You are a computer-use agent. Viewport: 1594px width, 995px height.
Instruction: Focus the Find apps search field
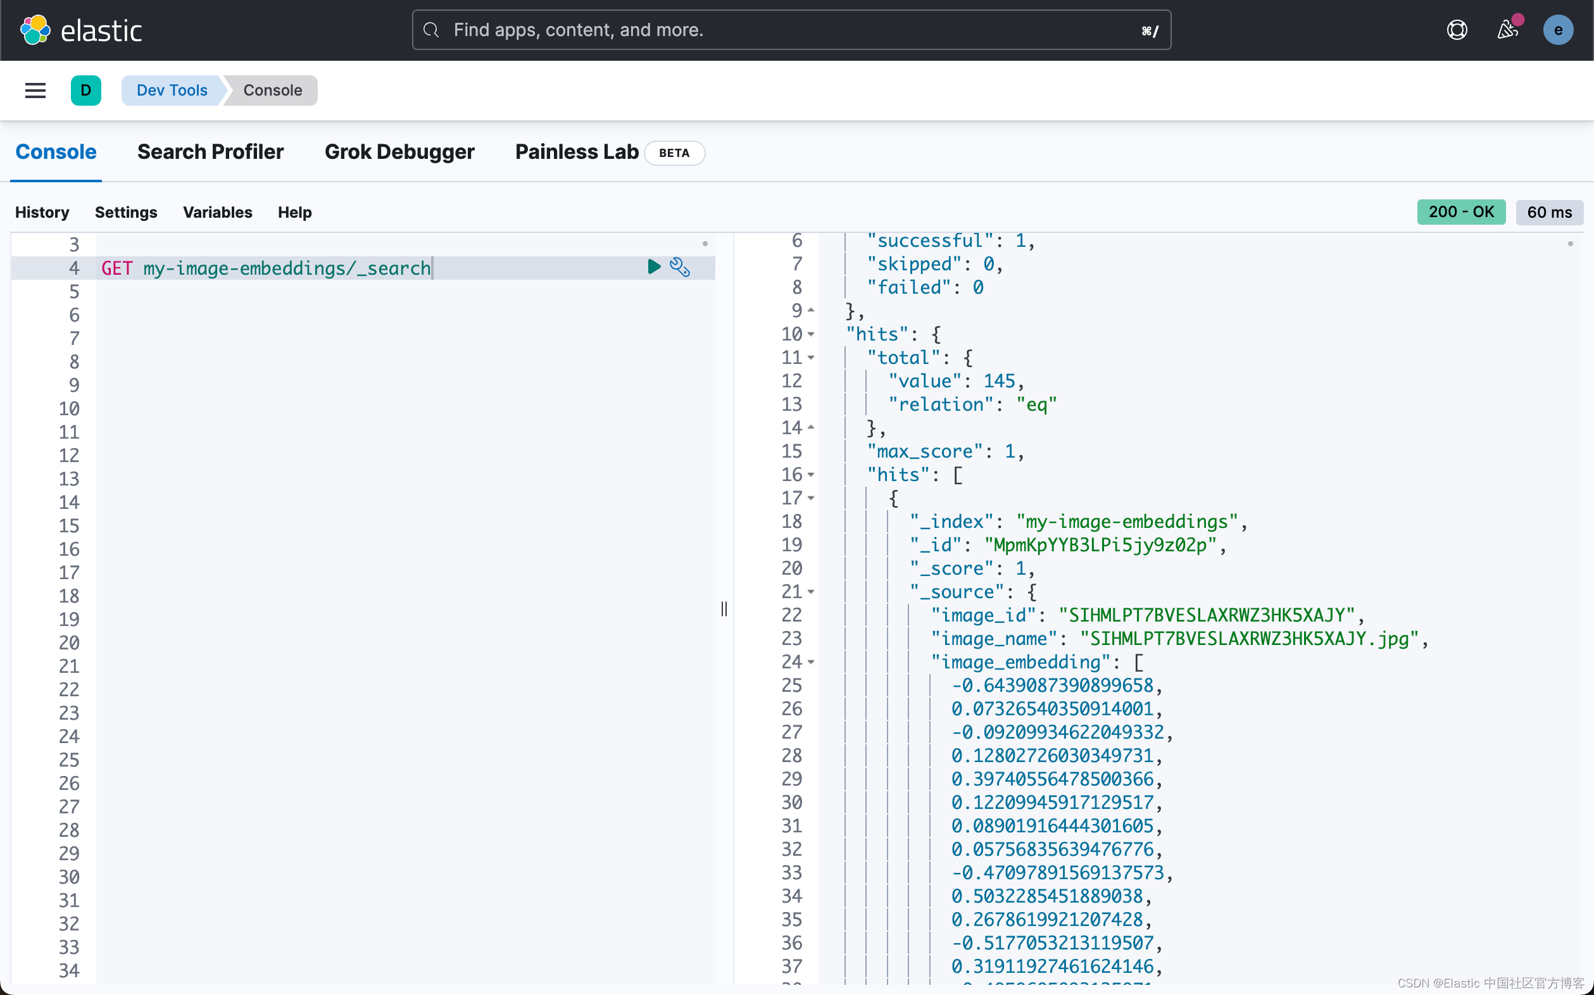790,30
